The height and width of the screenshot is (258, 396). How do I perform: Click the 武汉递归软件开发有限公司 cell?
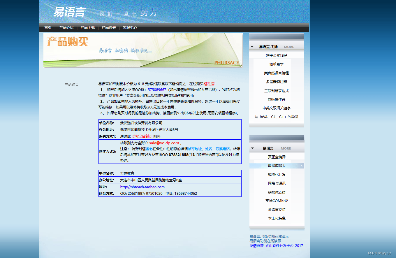pos(181,123)
